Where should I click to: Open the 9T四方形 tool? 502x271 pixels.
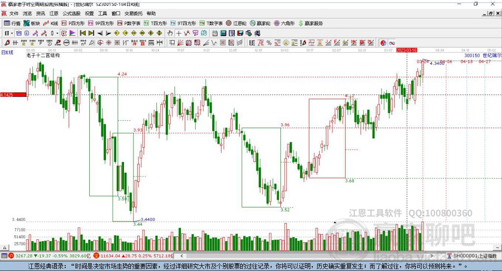183,23
